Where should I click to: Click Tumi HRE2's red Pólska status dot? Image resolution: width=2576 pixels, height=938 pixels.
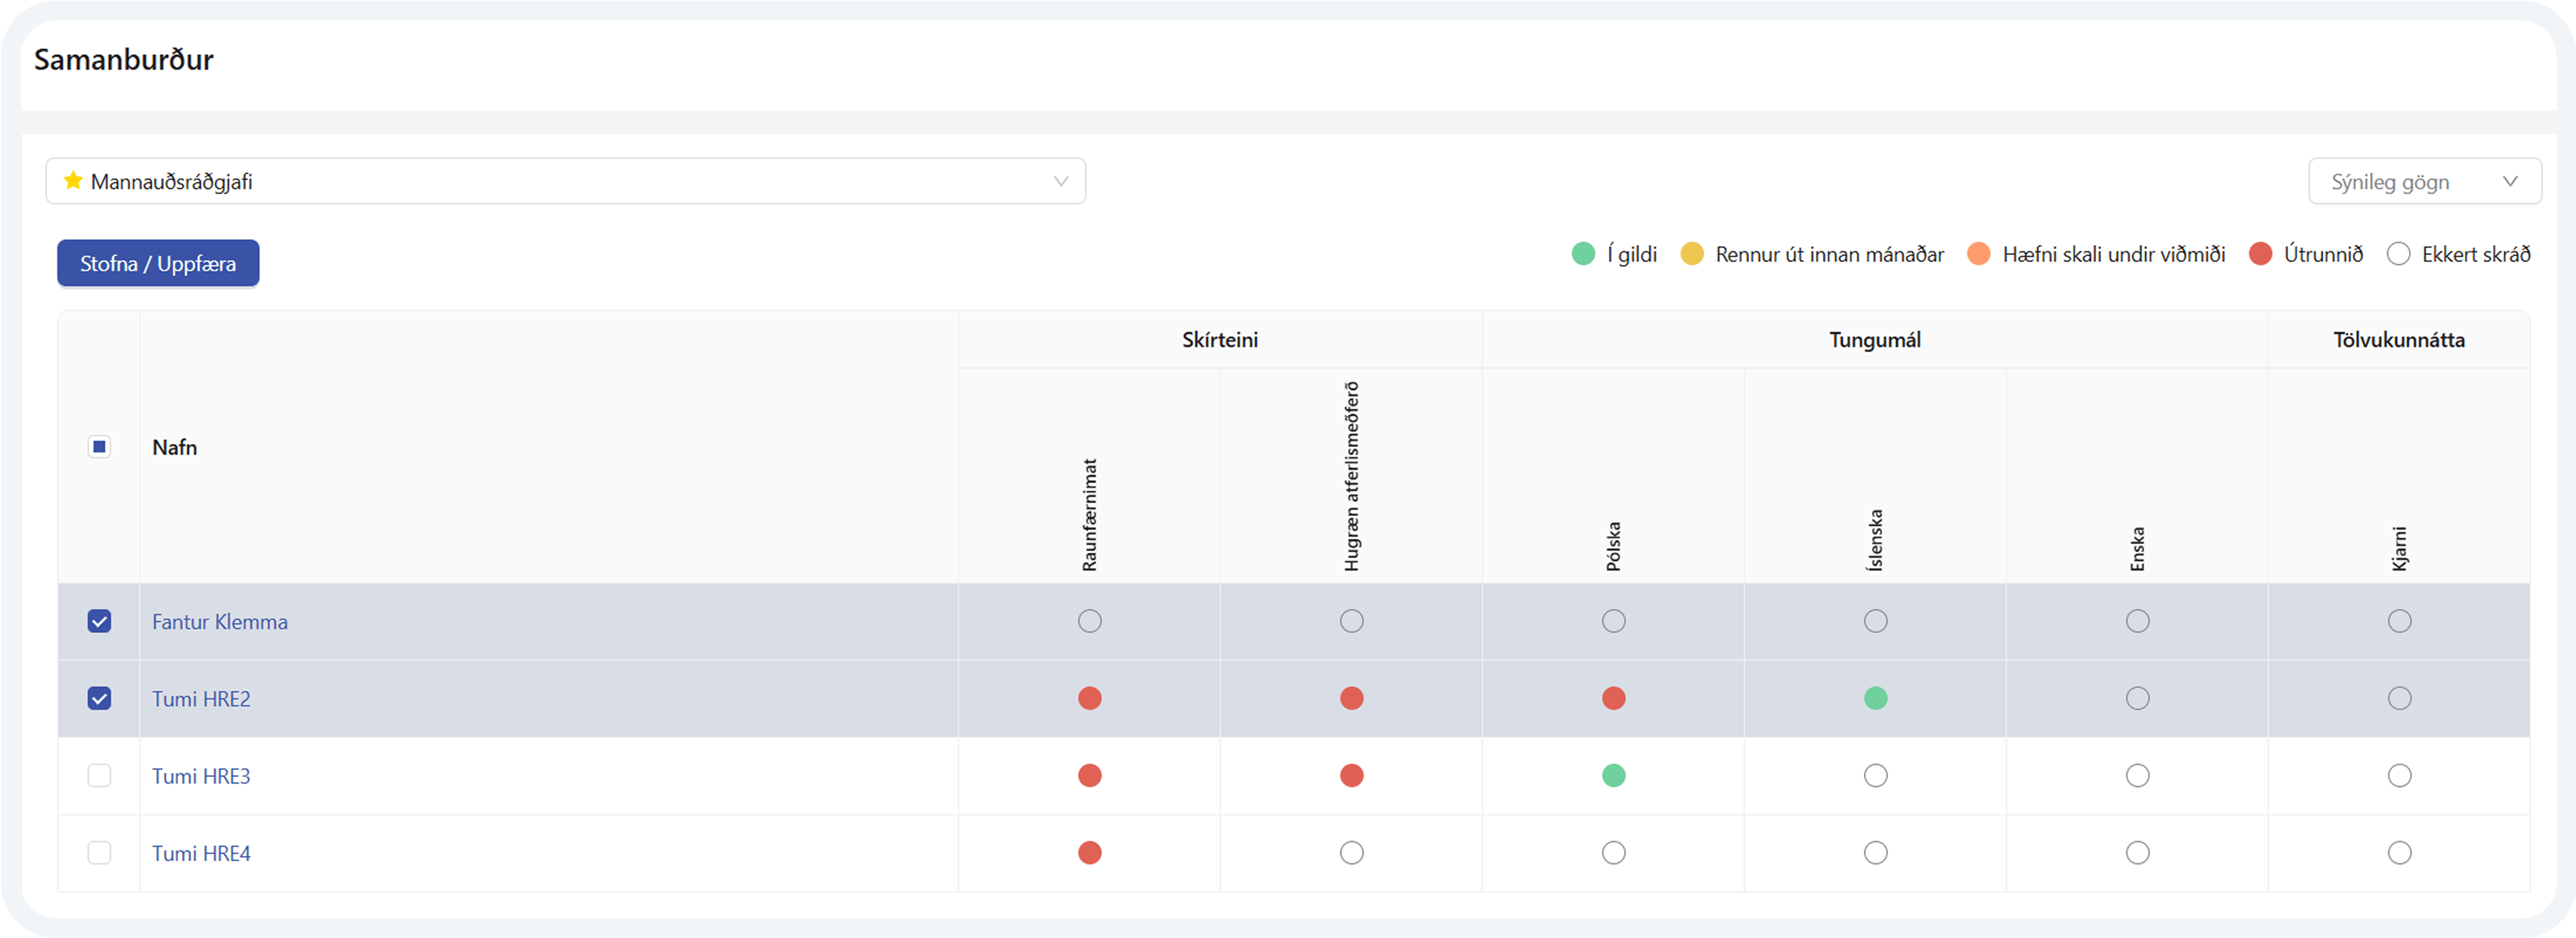coord(1613,698)
